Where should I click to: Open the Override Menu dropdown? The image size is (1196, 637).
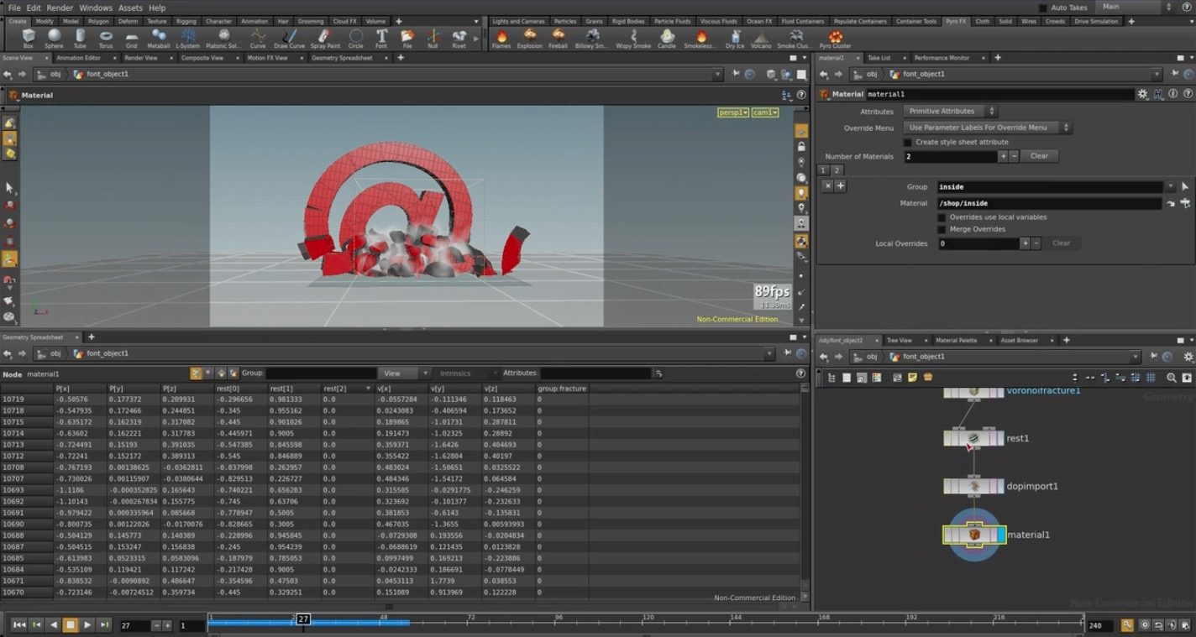(988, 128)
